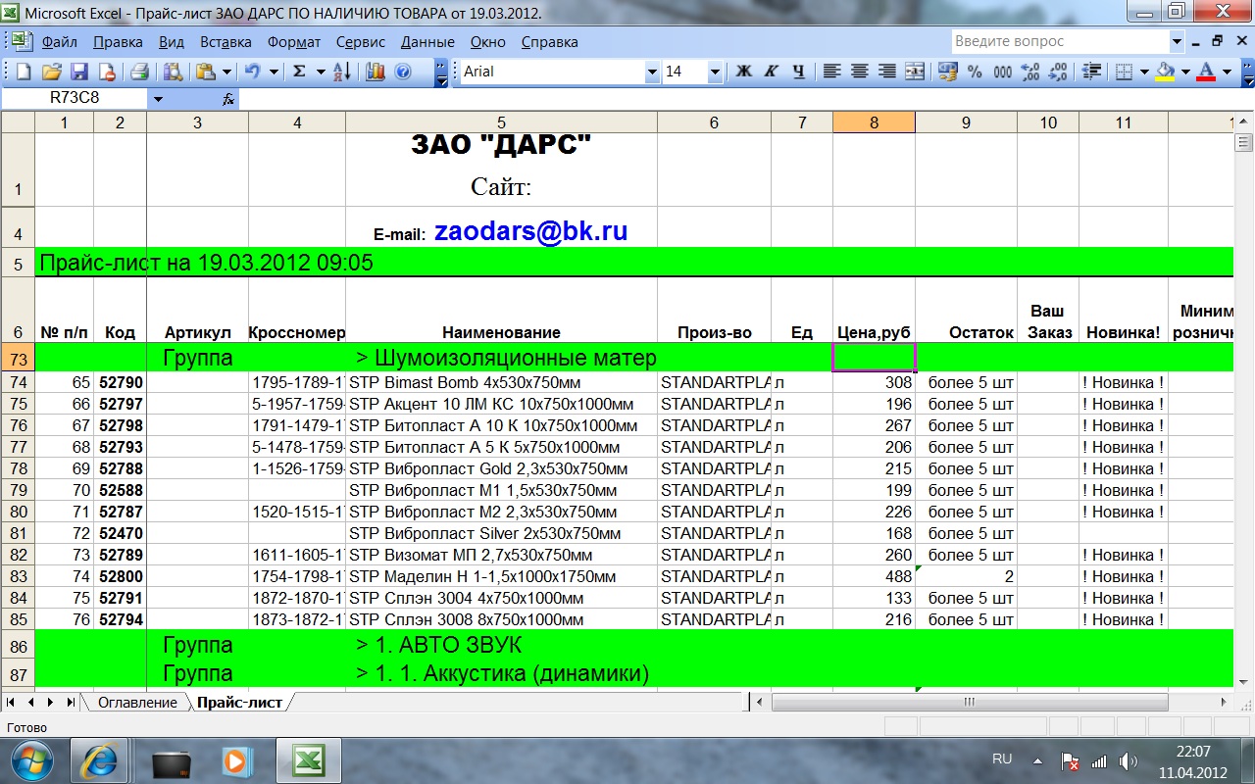Launch the Chart Wizard icon
1255x784 pixels.
[375, 72]
